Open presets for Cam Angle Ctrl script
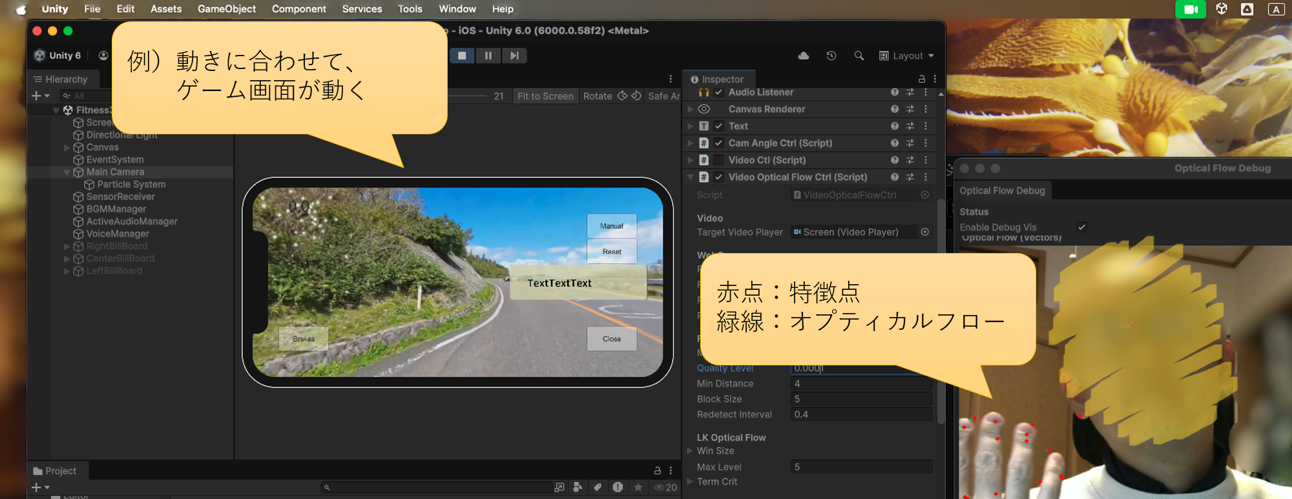 (x=910, y=143)
